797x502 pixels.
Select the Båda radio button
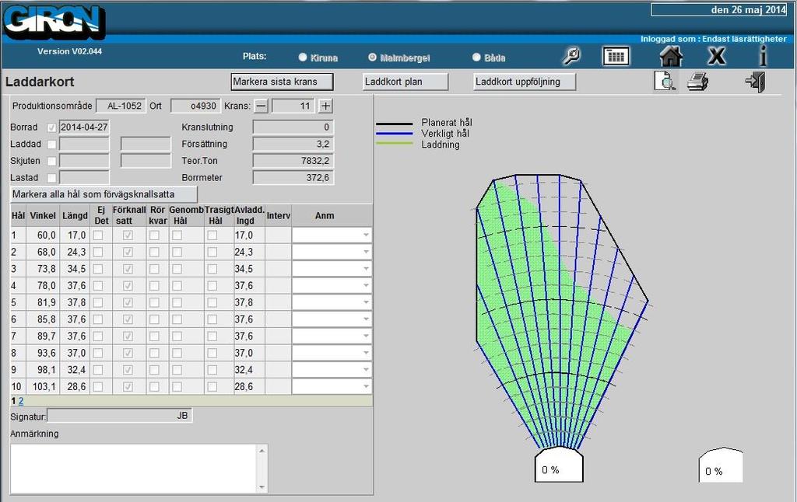476,57
